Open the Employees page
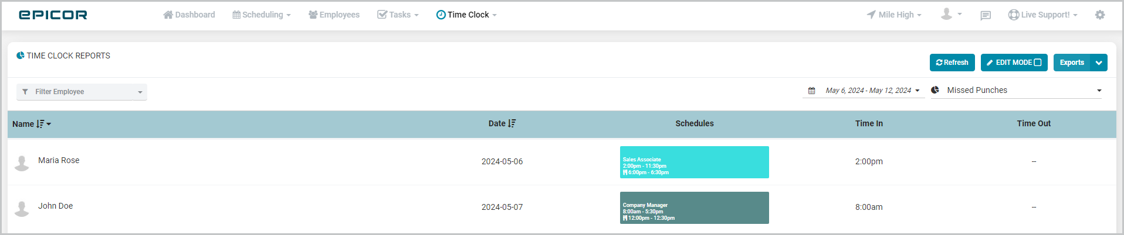The image size is (1124, 235). (334, 15)
